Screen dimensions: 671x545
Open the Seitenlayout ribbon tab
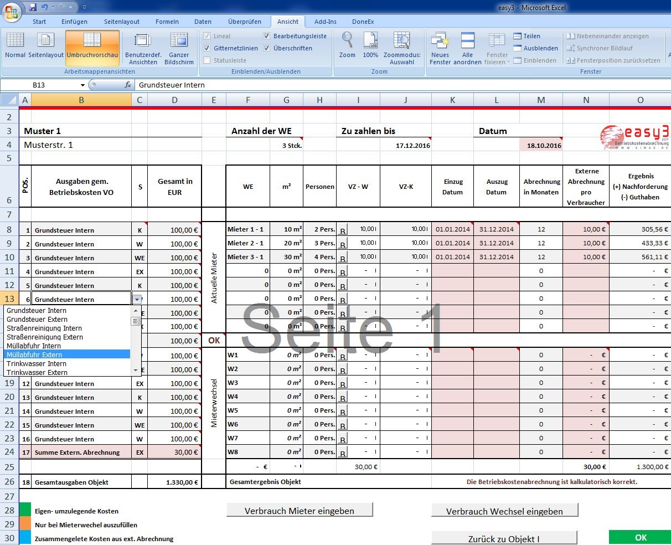click(x=122, y=22)
